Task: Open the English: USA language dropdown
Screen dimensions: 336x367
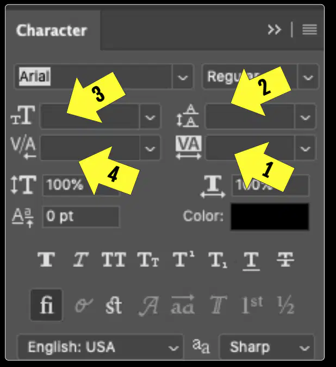Action: click(x=101, y=347)
